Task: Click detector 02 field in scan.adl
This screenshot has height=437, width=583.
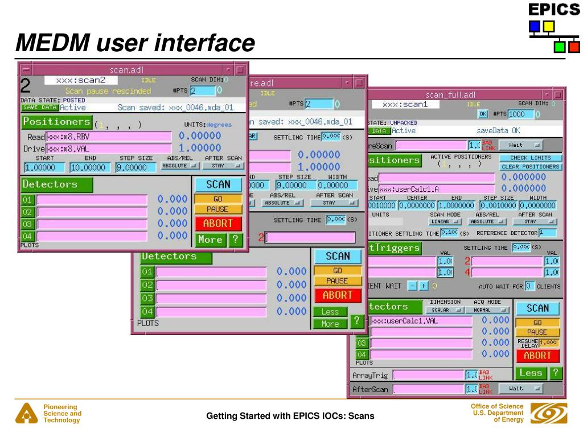Action: (x=92, y=212)
